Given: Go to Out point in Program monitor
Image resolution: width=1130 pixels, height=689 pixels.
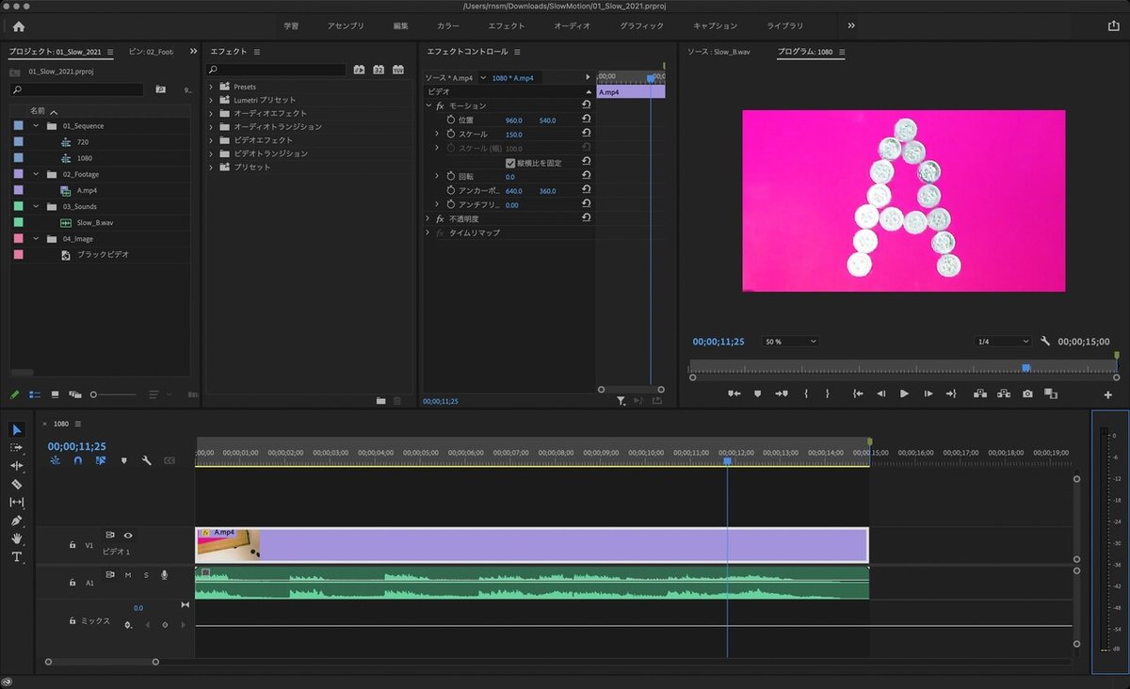Looking at the screenshot, I should (x=951, y=393).
